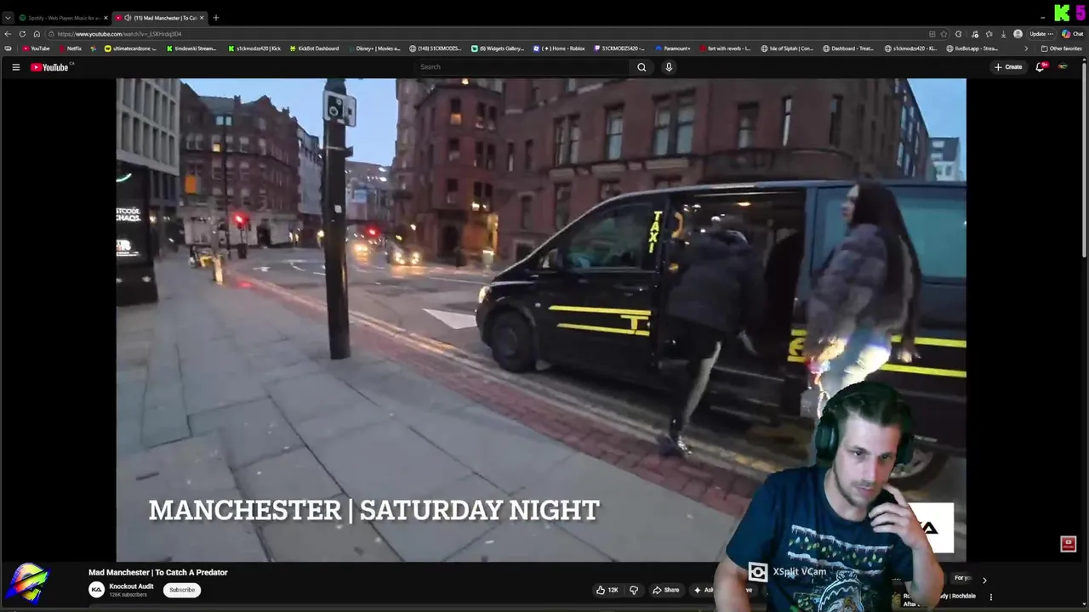Focus the YouTube search field
This screenshot has height=612, width=1089.
[x=522, y=67]
